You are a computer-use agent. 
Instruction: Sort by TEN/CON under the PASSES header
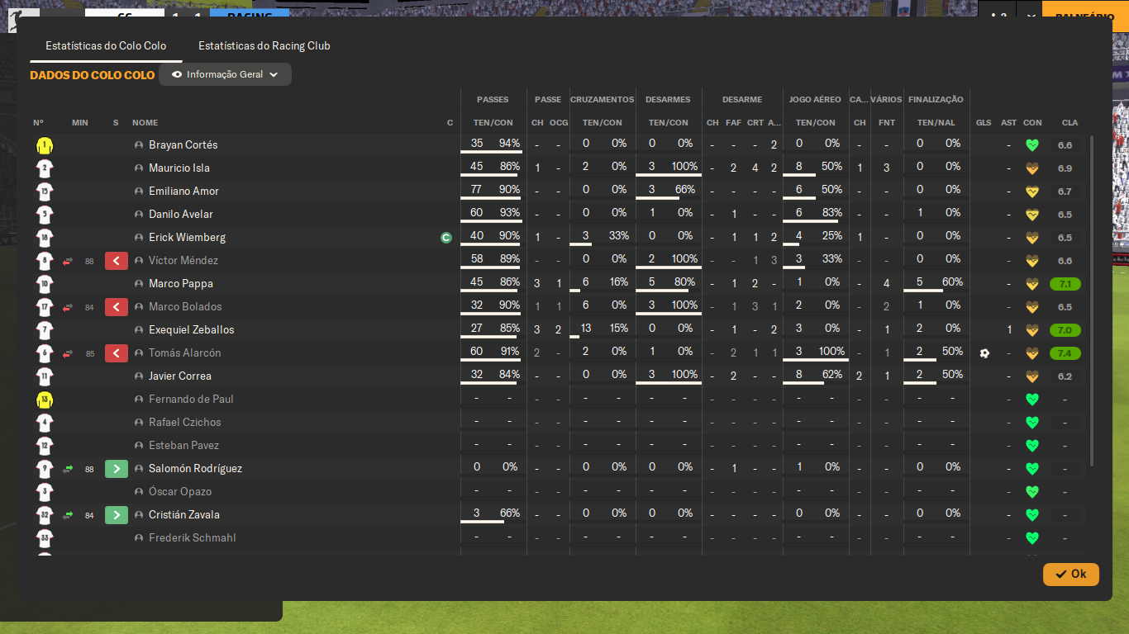[493, 123]
